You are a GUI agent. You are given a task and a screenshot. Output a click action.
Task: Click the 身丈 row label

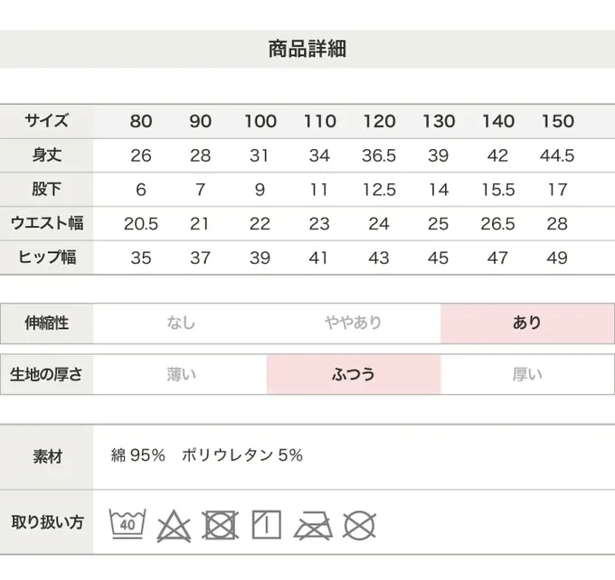click(47, 155)
